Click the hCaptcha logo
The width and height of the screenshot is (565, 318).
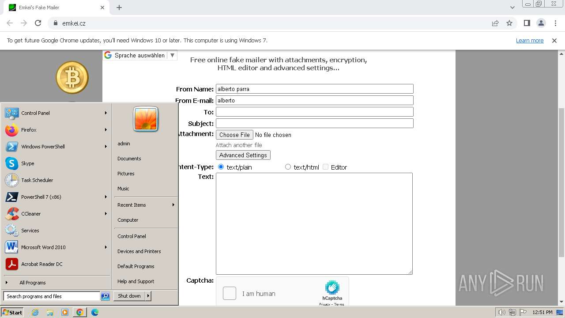[332, 288]
